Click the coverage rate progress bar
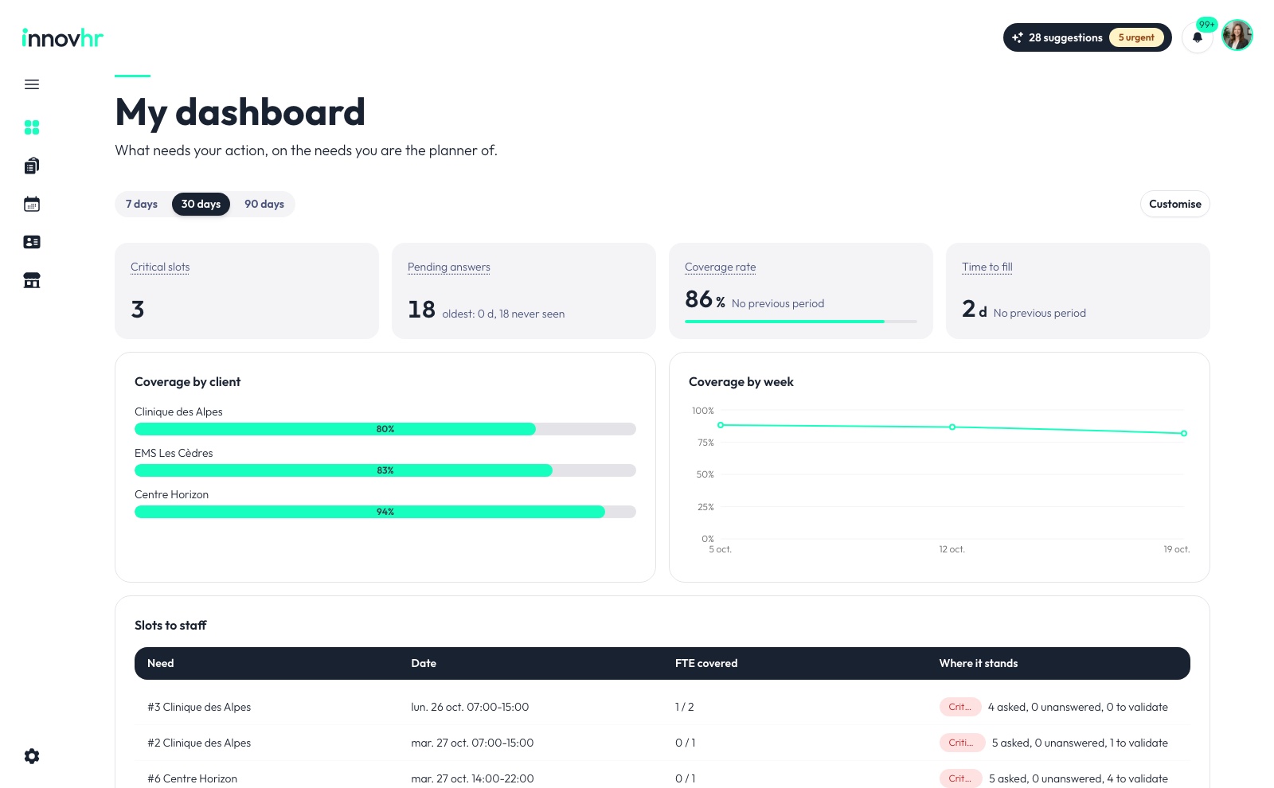The image size is (1274, 788). (801, 322)
